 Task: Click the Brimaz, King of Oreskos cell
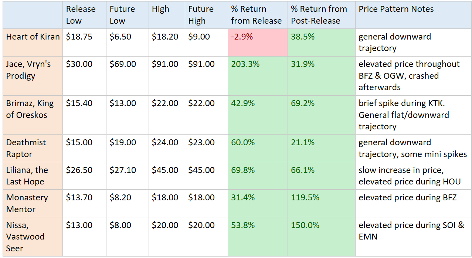click(33, 109)
